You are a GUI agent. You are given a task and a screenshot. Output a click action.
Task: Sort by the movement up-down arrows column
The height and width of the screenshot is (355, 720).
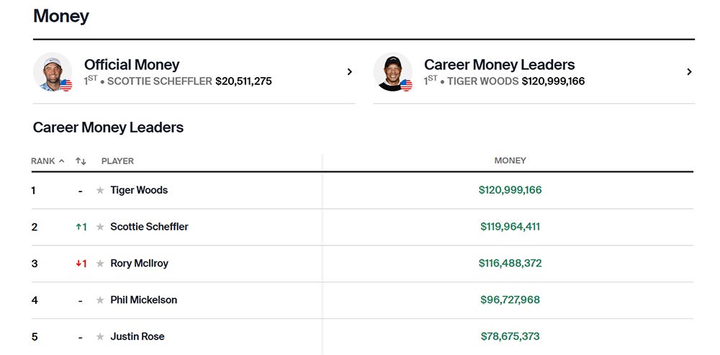[x=81, y=161]
